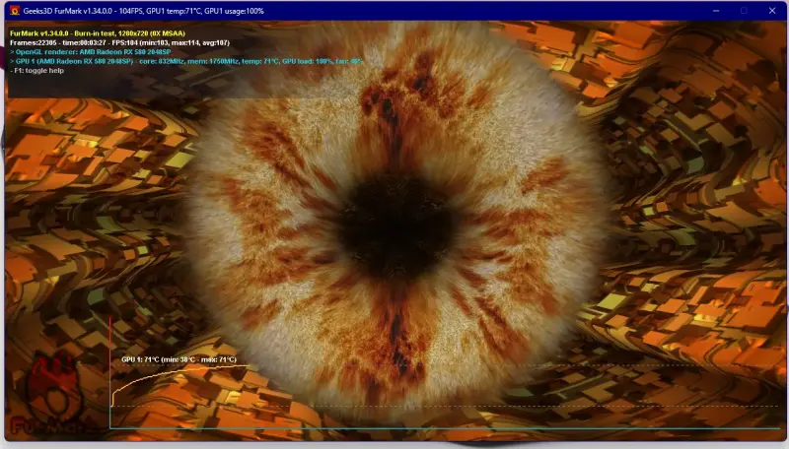Maximize the FurMark burn-in window

coord(744,10)
